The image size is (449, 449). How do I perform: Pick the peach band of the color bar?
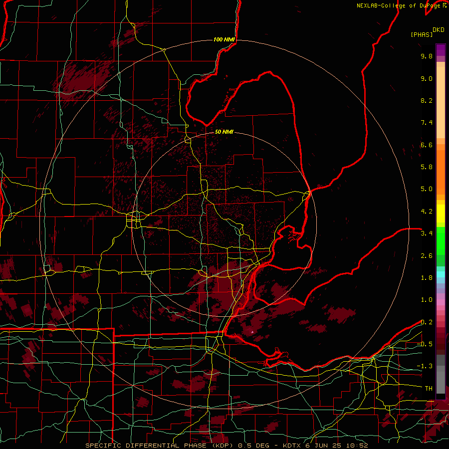[x=441, y=103]
